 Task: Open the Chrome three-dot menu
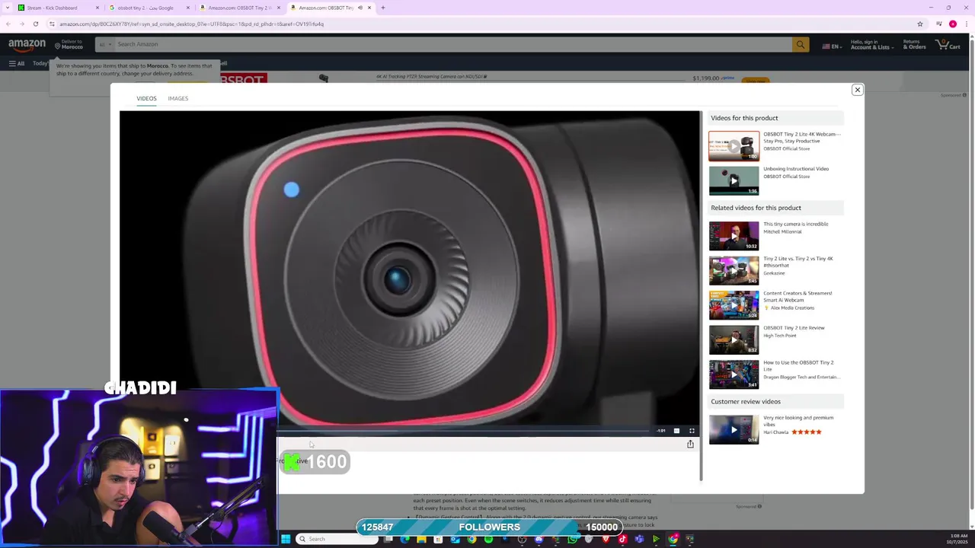[967, 24]
